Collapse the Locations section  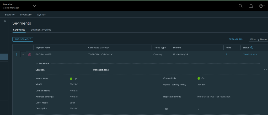coord(37,63)
